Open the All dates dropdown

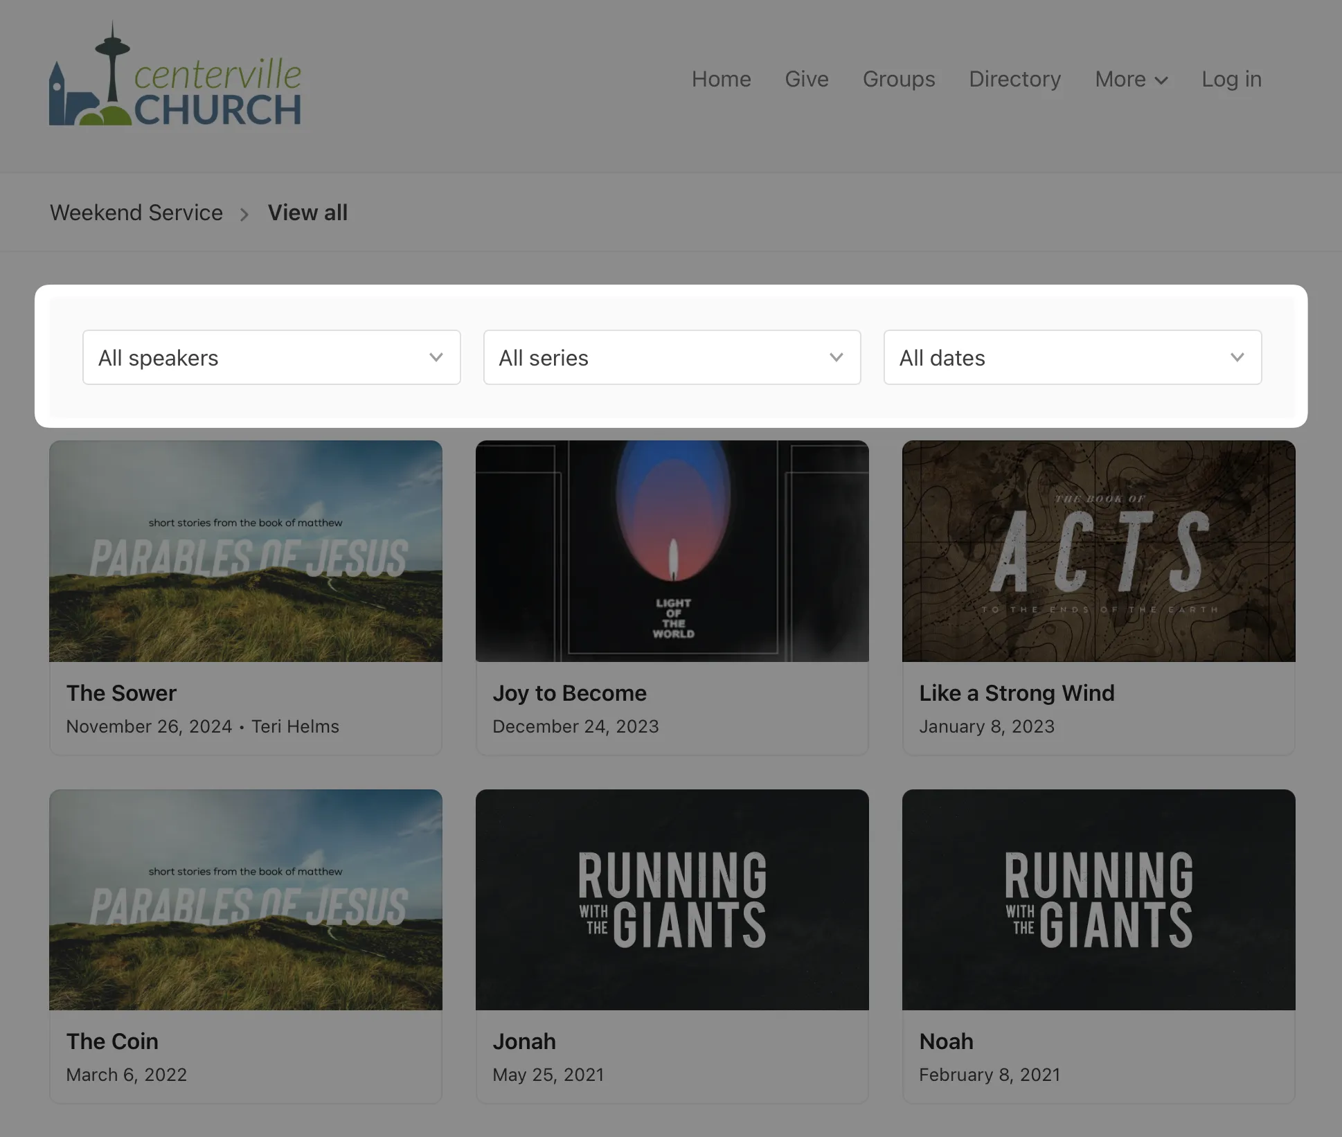[1072, 357]
